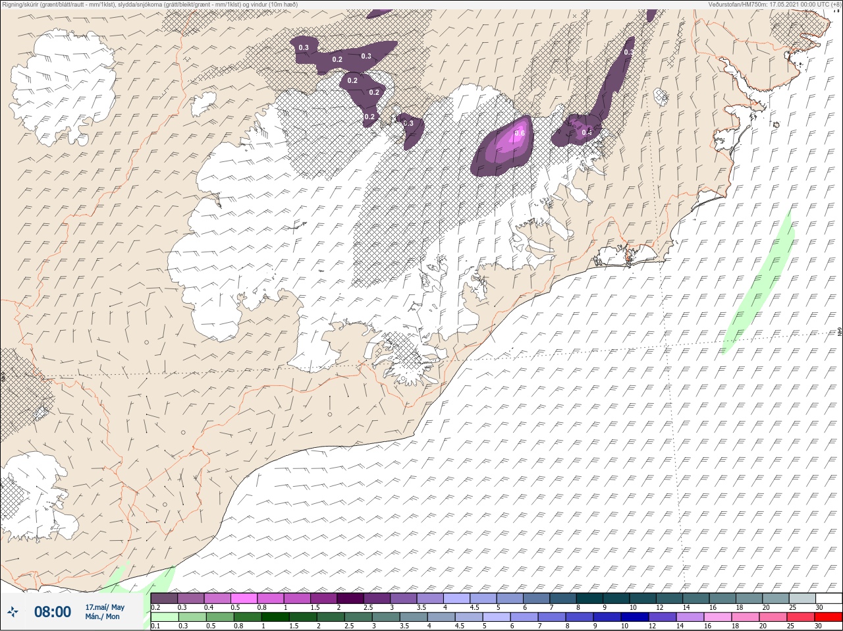Select the darkest purple 2 swatch in upper legend
Viewport: 843px width, 631px height.
351,598
